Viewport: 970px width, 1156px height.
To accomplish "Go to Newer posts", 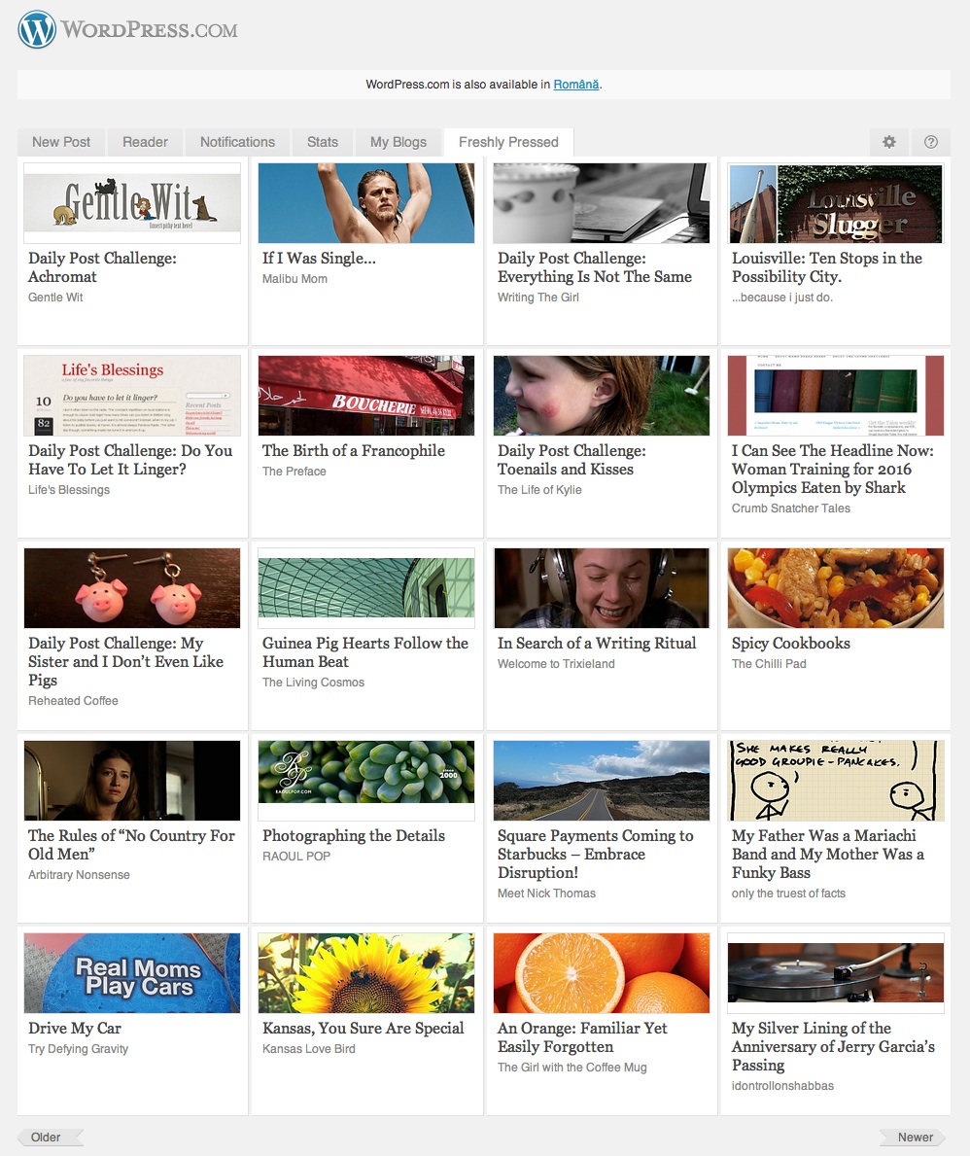I will tap(914, 1137).
